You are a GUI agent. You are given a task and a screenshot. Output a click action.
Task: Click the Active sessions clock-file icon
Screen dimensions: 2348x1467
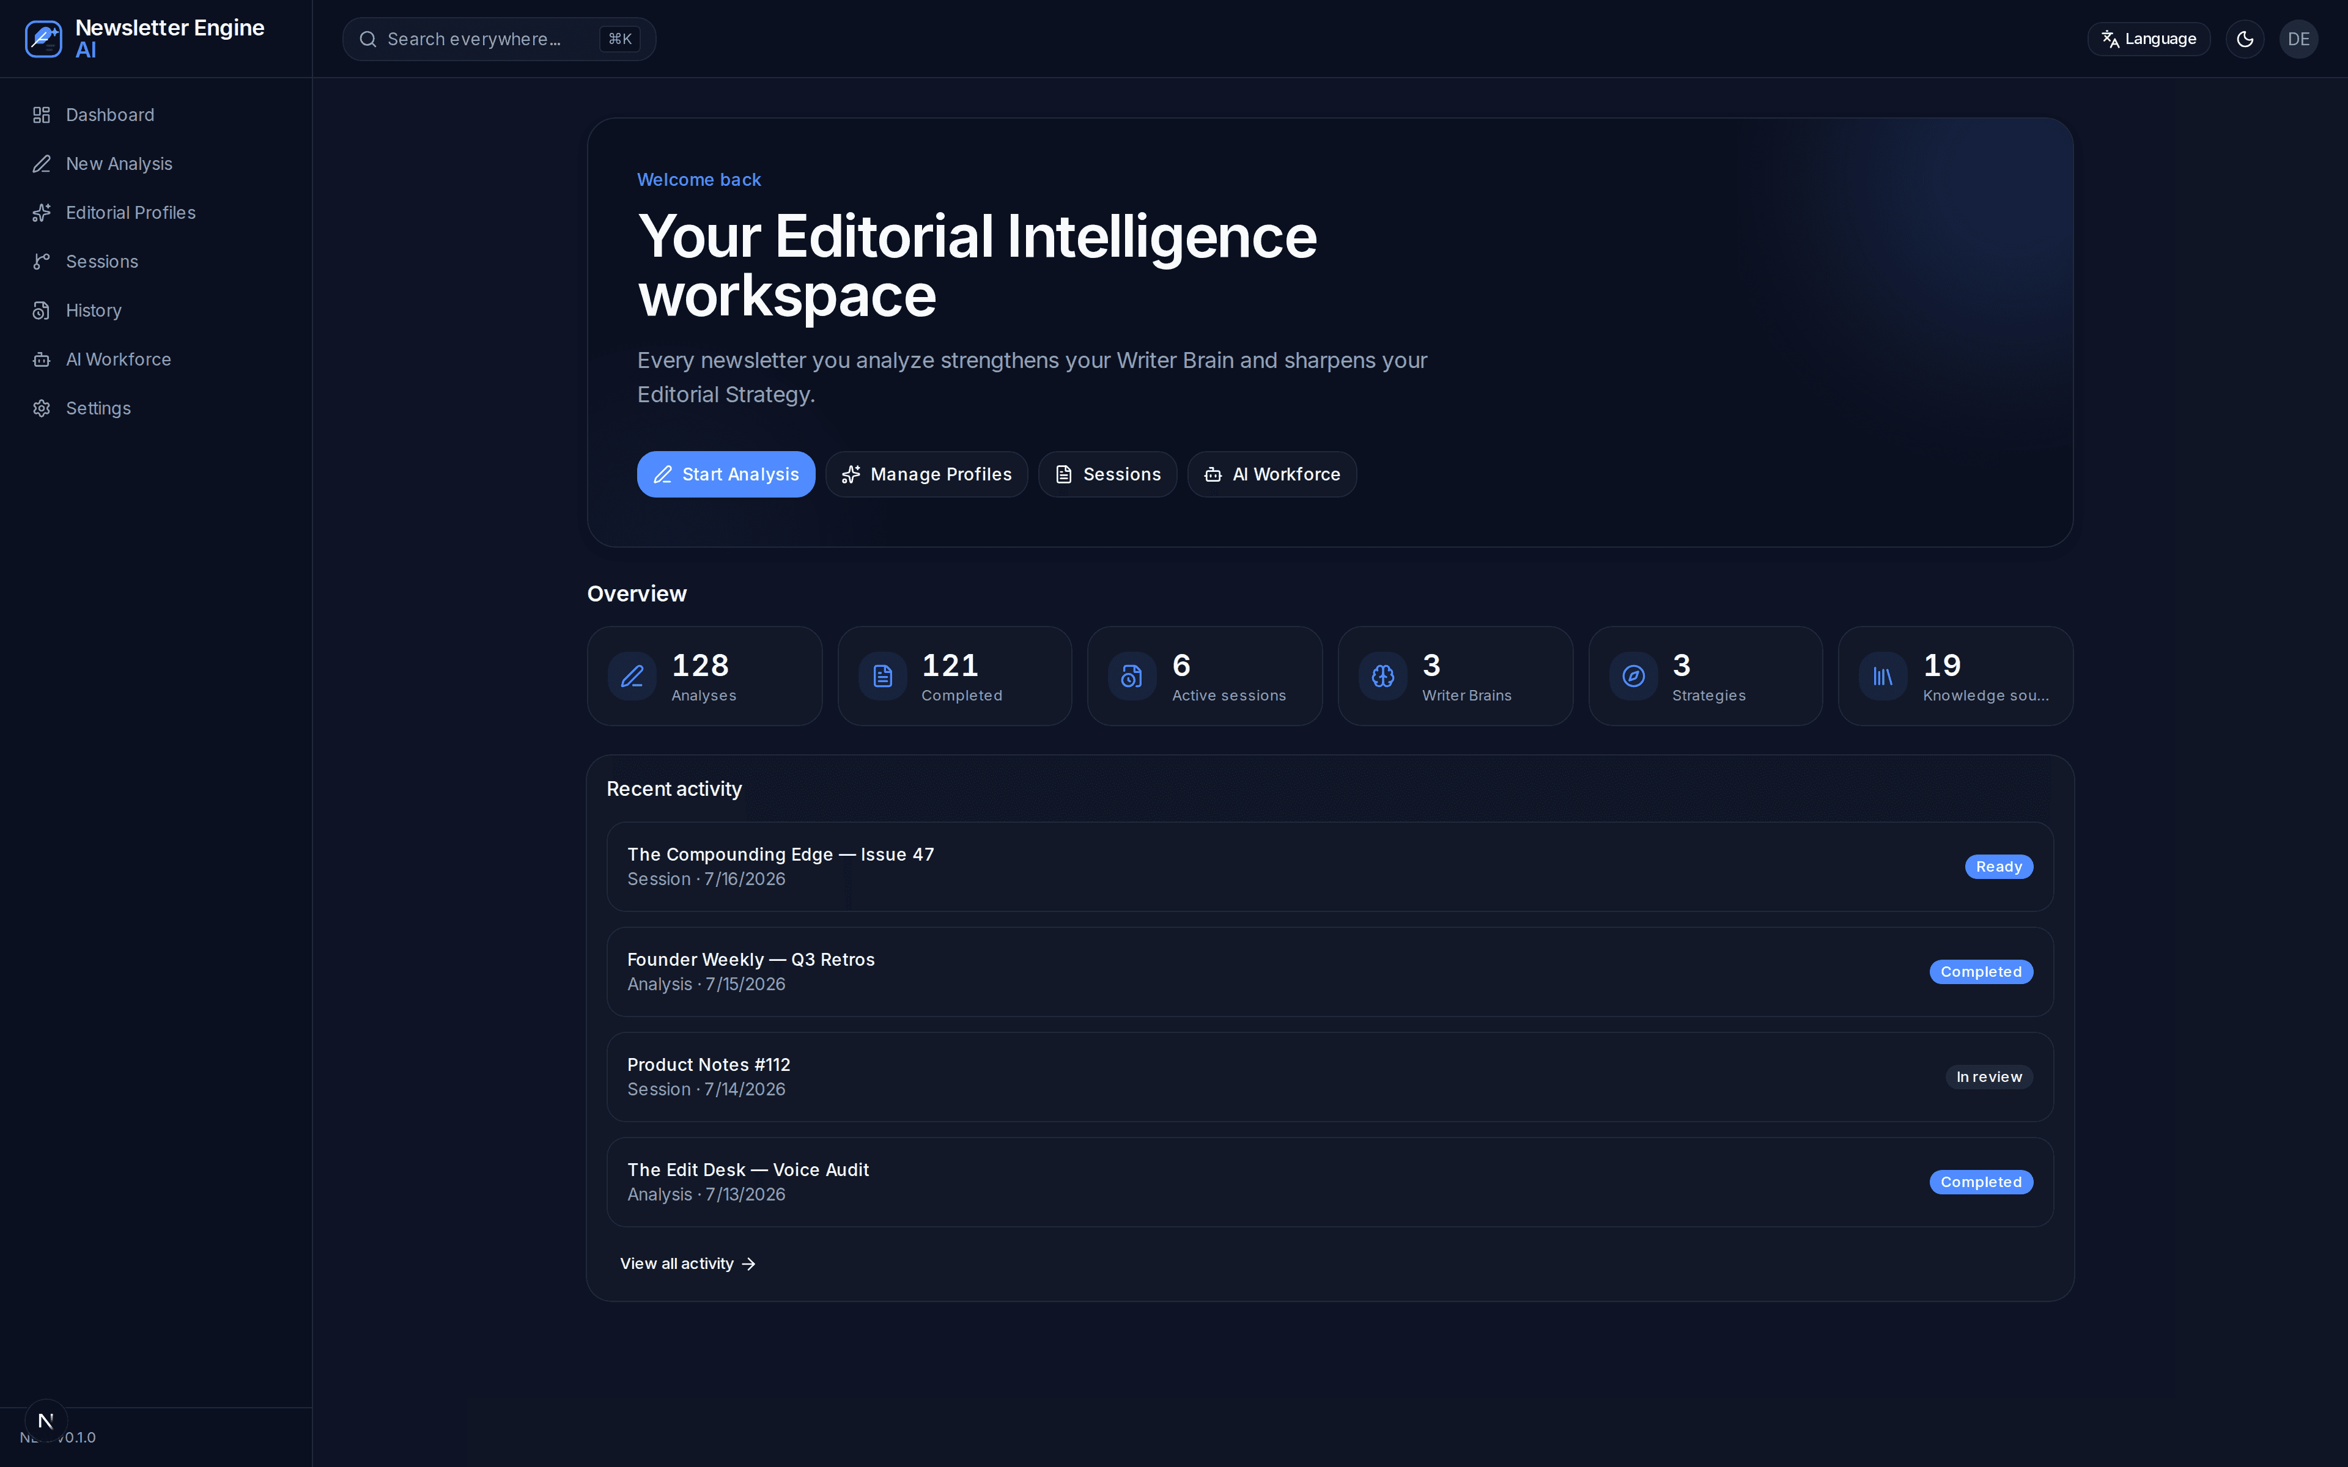(1131, 676)
